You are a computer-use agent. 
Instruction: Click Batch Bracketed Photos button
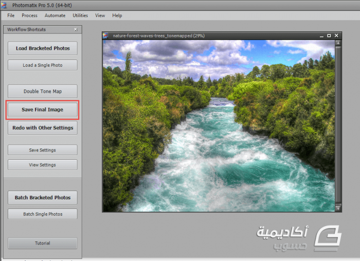click(x=43, y=197)
